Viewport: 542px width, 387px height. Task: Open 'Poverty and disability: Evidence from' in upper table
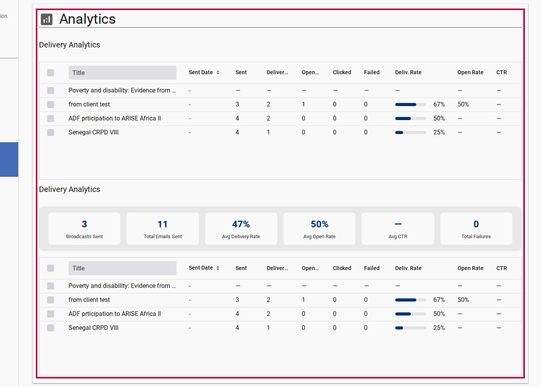[x=122, y=91]
